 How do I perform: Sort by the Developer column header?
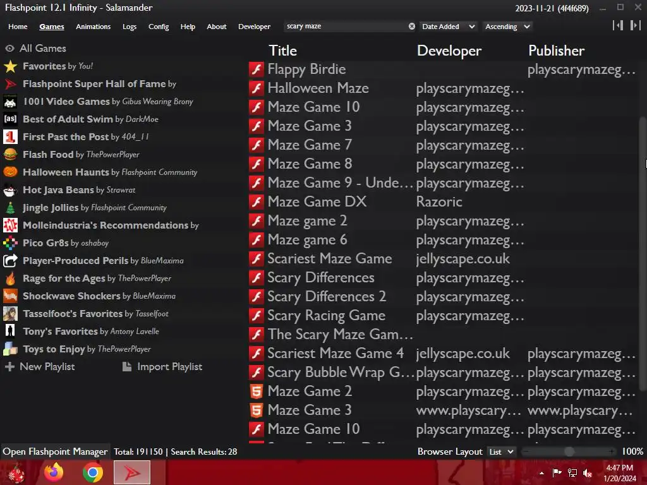449,51
